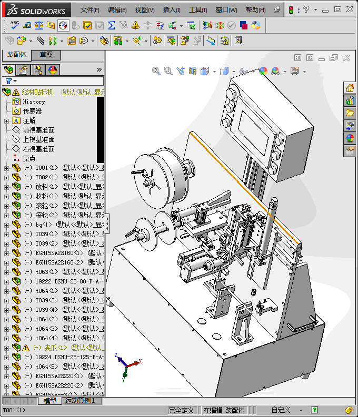Open Custom Properties task pane
The width and height of the screenshot is (358, 417).
tap(350, 151)
